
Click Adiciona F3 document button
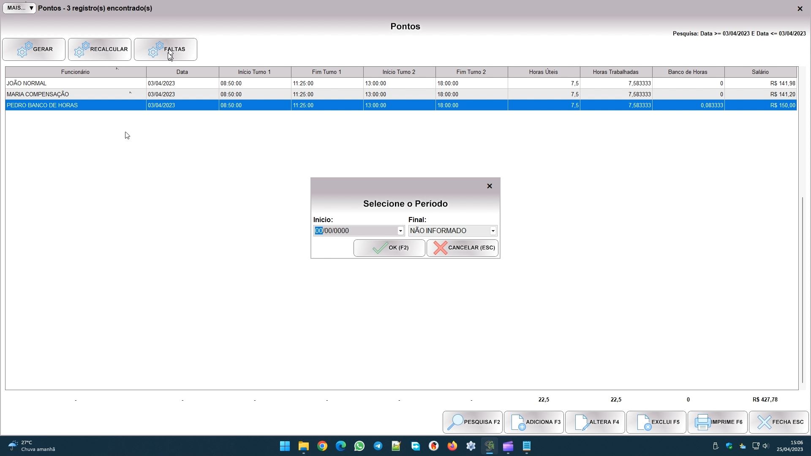[534, 422]
